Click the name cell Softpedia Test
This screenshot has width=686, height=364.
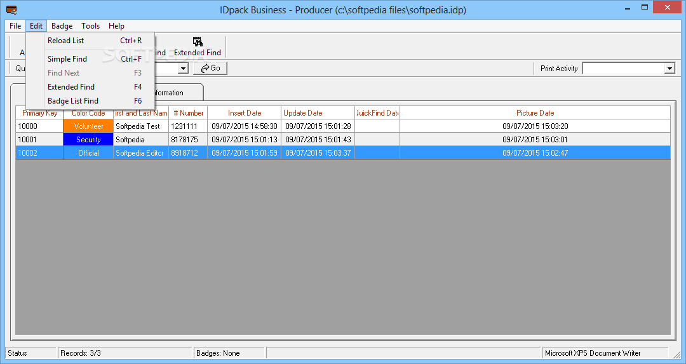click(141, 126)
